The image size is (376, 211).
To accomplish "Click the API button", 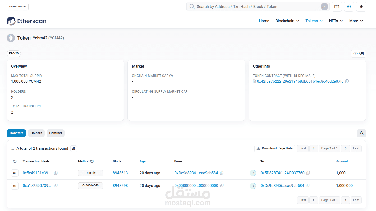I will click(359, 54).
